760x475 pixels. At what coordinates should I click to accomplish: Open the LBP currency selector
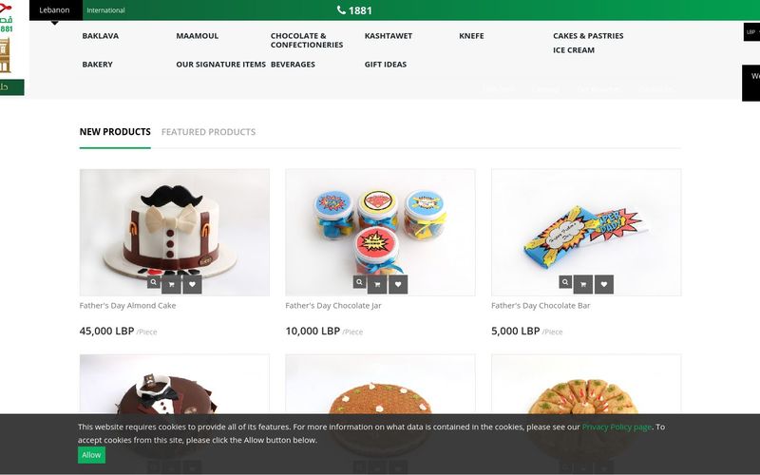pos(751,32)
